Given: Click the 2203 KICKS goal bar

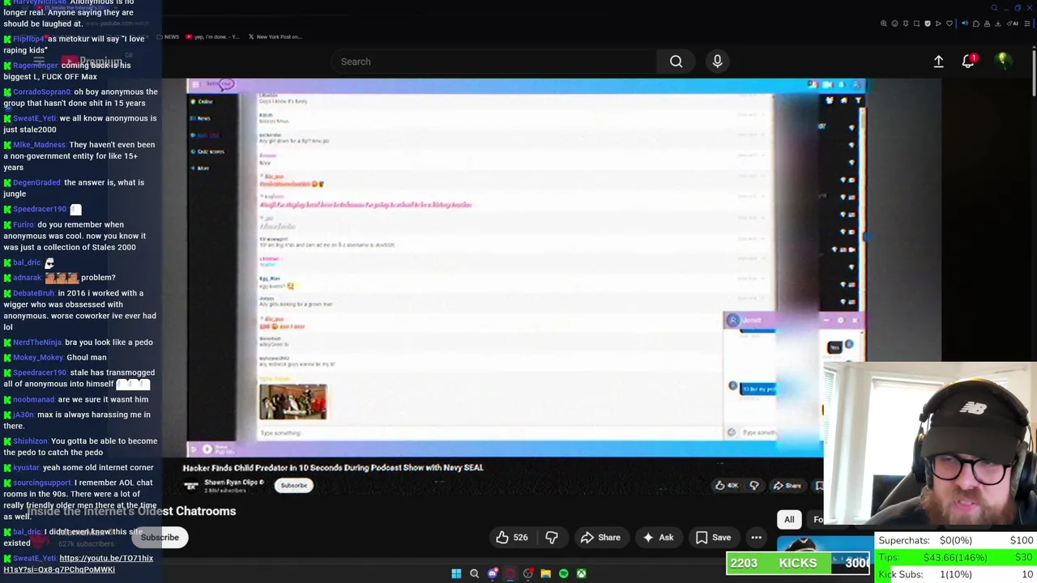Looking at the screenshot, I should pos(798,564).
